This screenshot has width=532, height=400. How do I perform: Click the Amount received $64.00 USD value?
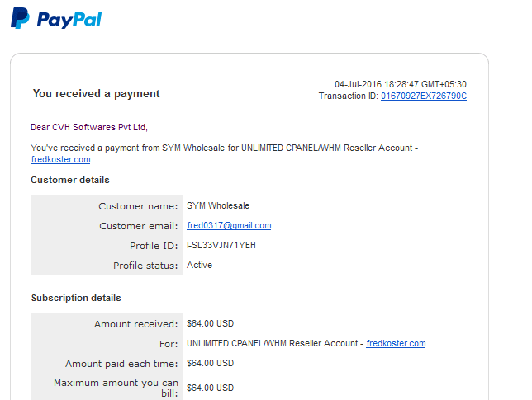[x=210, y=324]
